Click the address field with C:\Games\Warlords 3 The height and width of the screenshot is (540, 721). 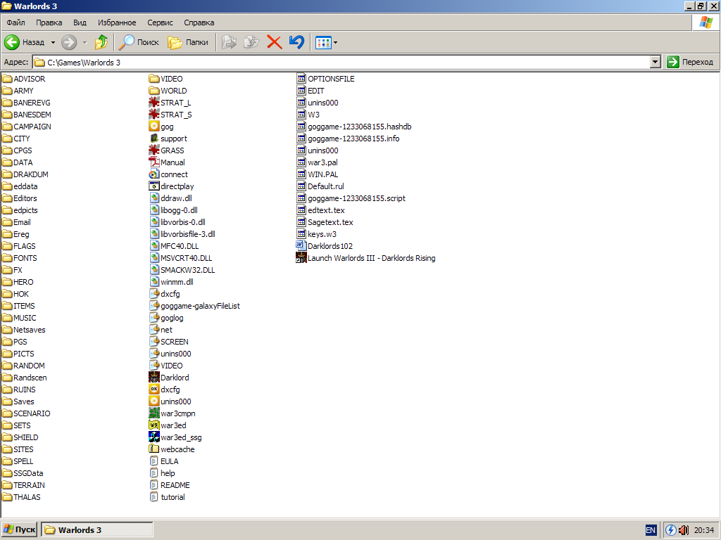click(x=341, y=62)
